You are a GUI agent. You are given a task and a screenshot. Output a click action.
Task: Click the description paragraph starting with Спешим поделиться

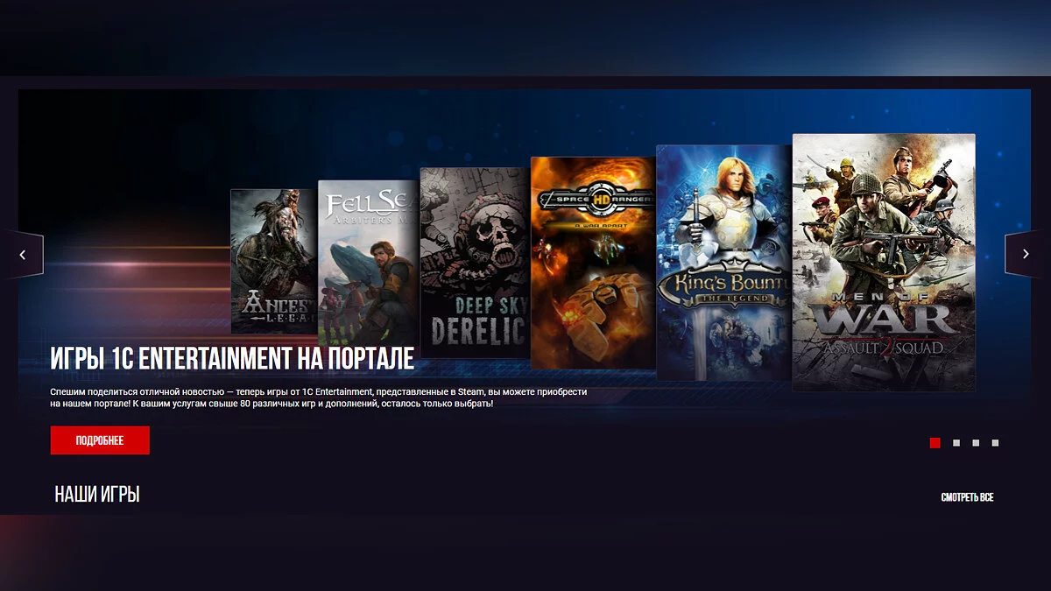[319, 398]
